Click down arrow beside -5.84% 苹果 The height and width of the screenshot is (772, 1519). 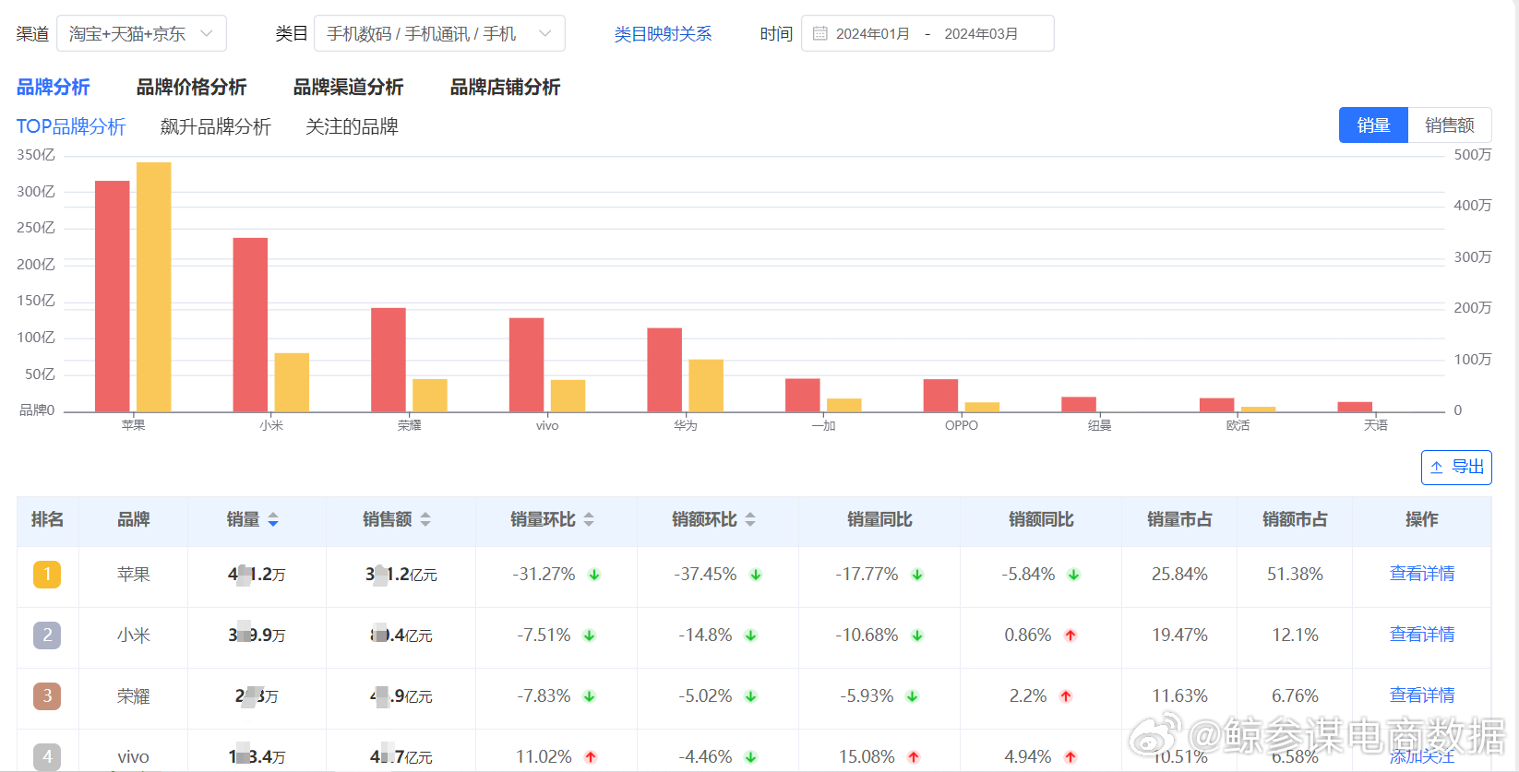coord(1074,575)
